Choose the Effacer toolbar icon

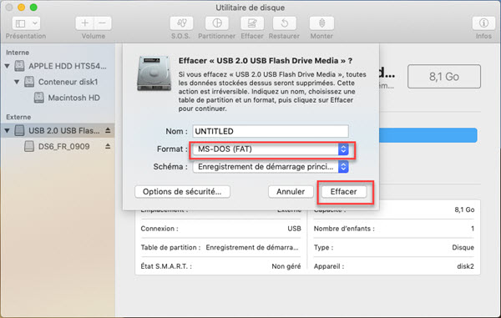(x=252, y=23)
